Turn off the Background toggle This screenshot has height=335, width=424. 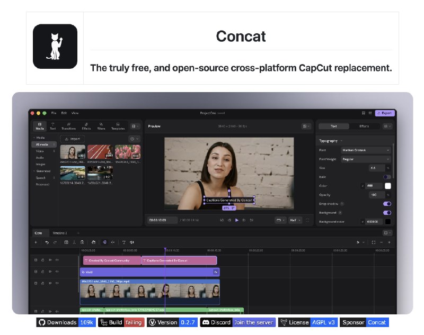pyautogui.click(x=387, y=213)
